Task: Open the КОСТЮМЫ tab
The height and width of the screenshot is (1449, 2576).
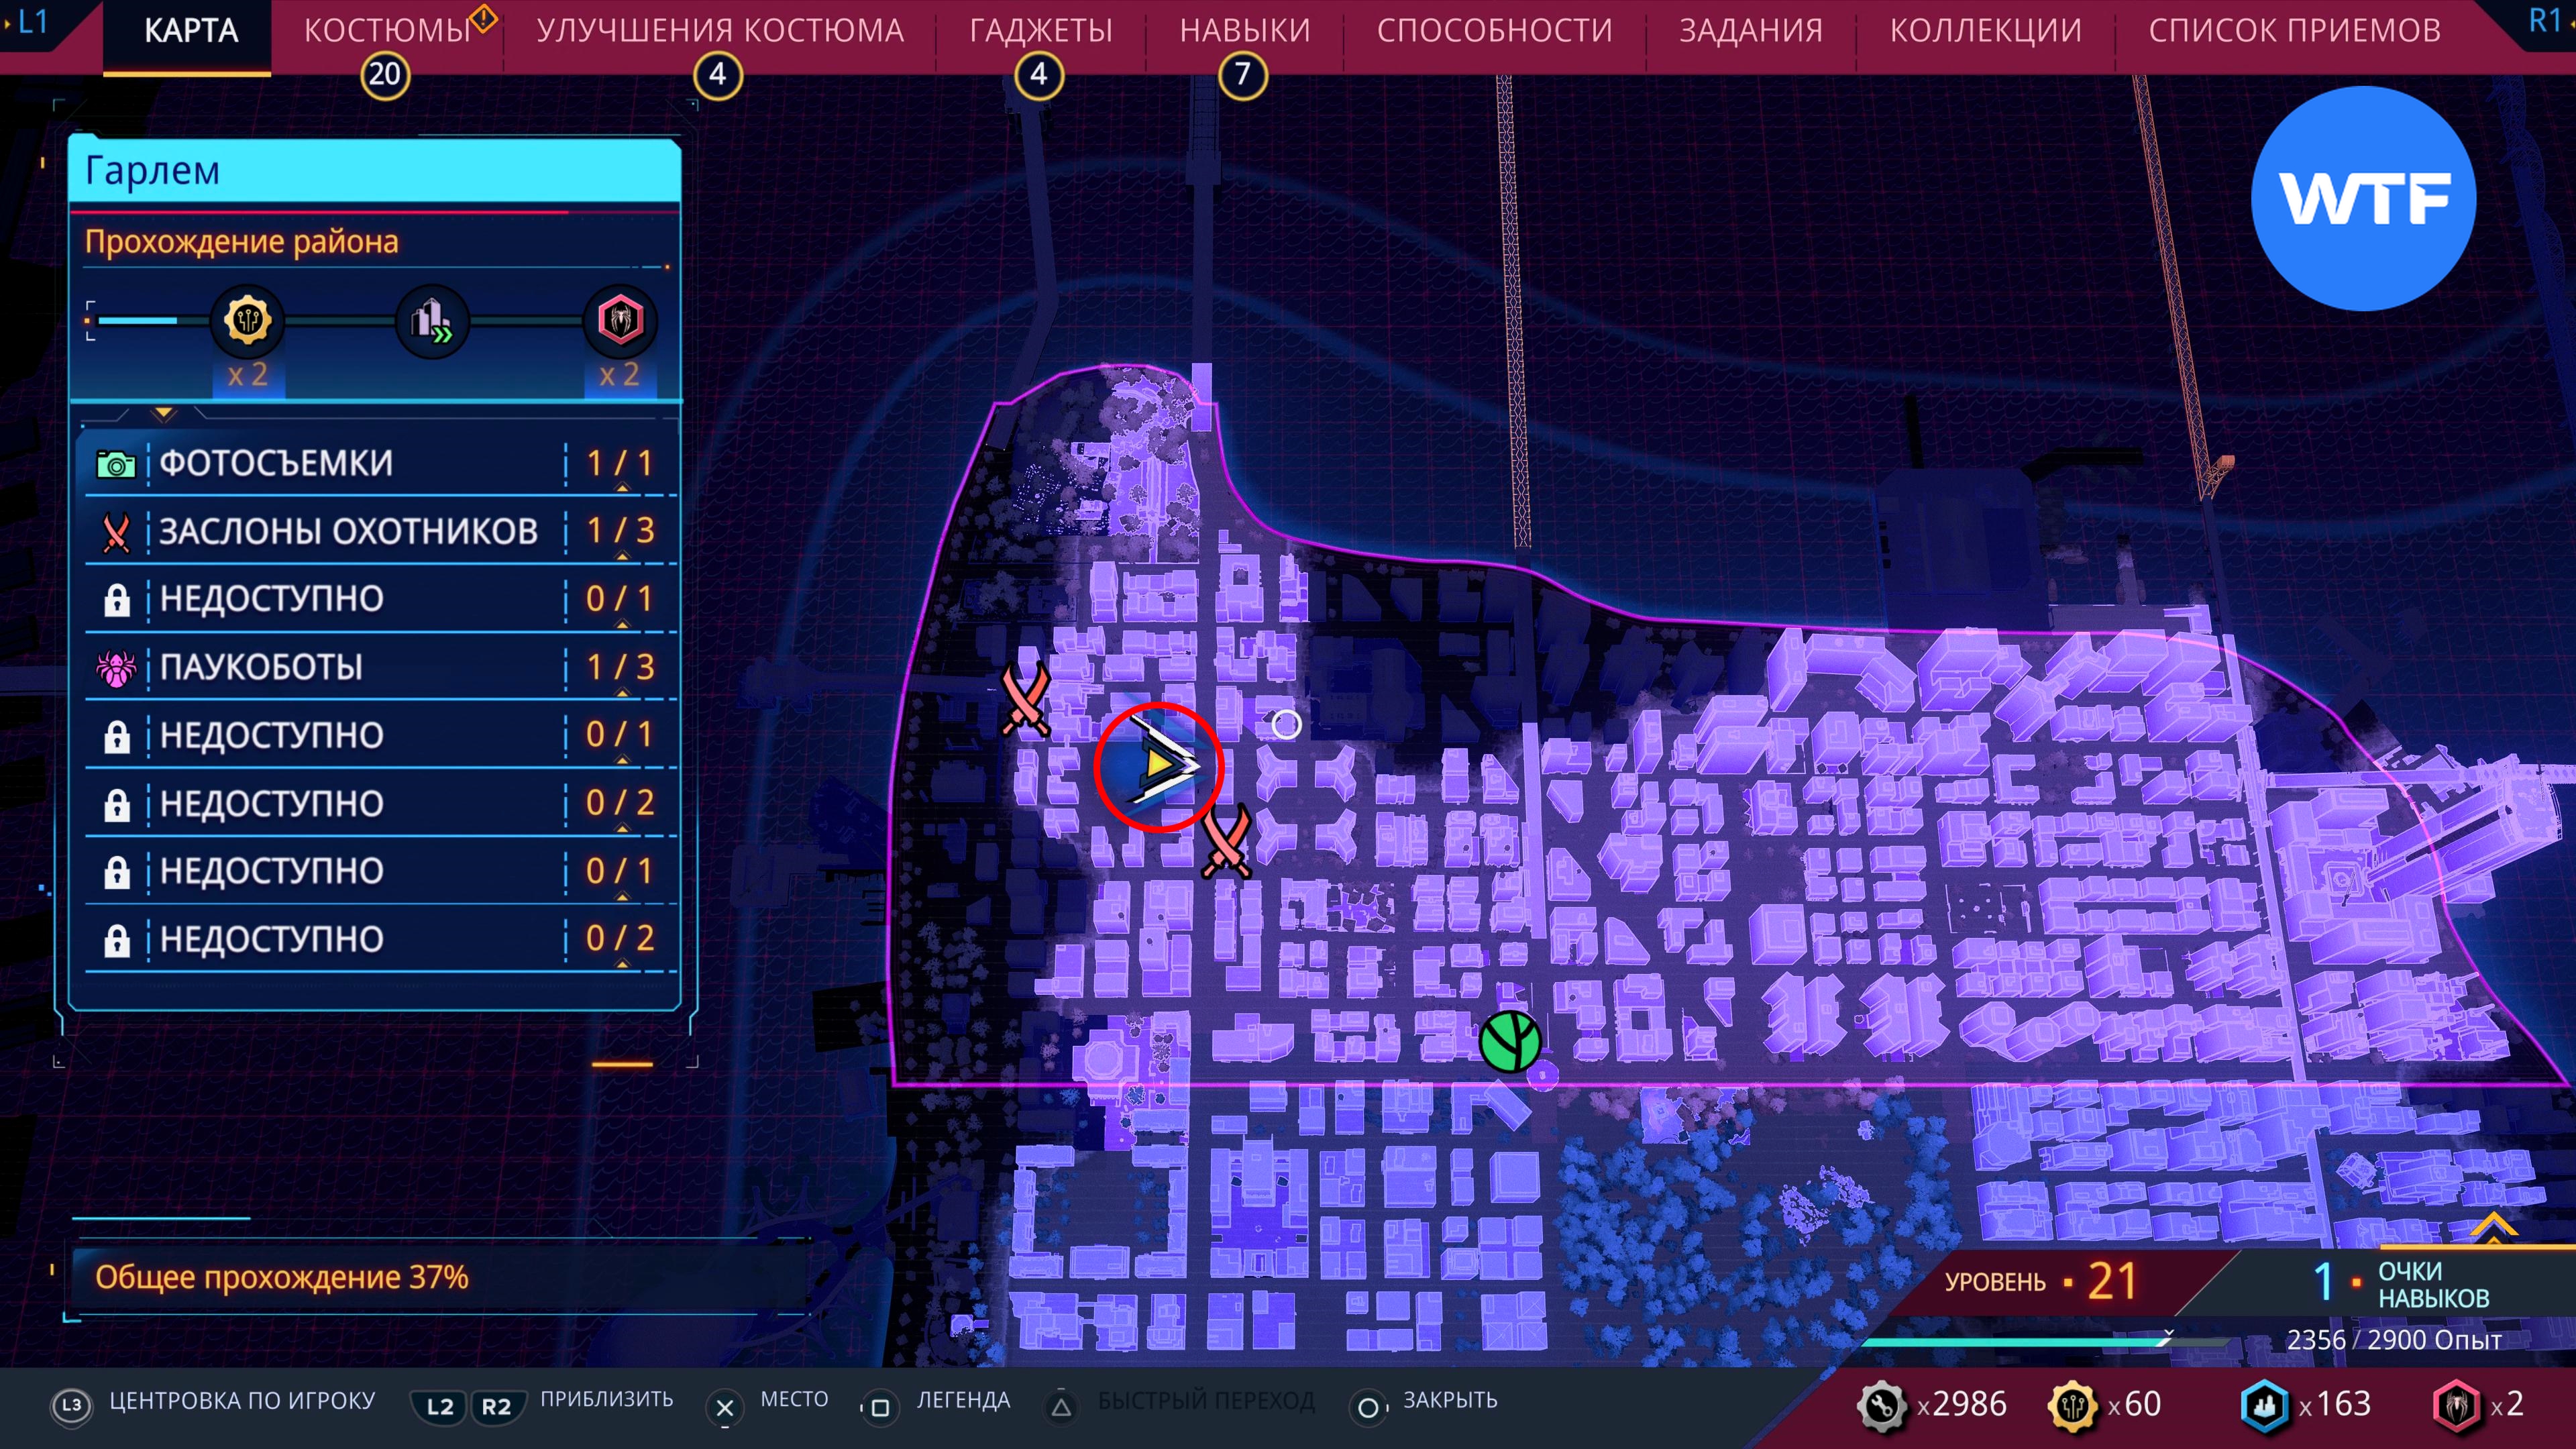Action: tap(387, 31)
